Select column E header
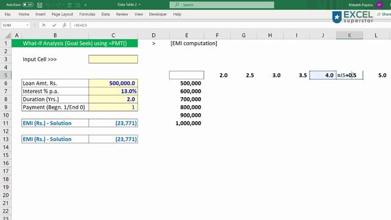Image resolution: width=391 pixels, height=220 pixels. pyautogui.click(x=186, y=35)
